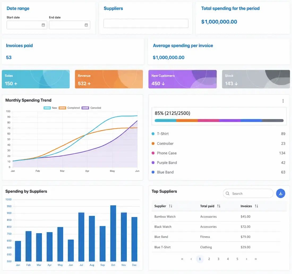Select page 3 in table pagination
This screenshot has height=274, width=292.
(218, 259)
